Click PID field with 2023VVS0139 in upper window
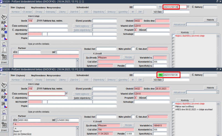222x136 pixels. pyautogui.click(x=175, y=7)
